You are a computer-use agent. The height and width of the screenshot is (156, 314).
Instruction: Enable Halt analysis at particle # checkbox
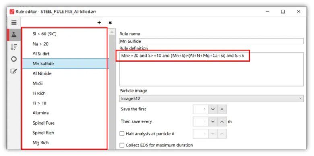pos(122,134)
